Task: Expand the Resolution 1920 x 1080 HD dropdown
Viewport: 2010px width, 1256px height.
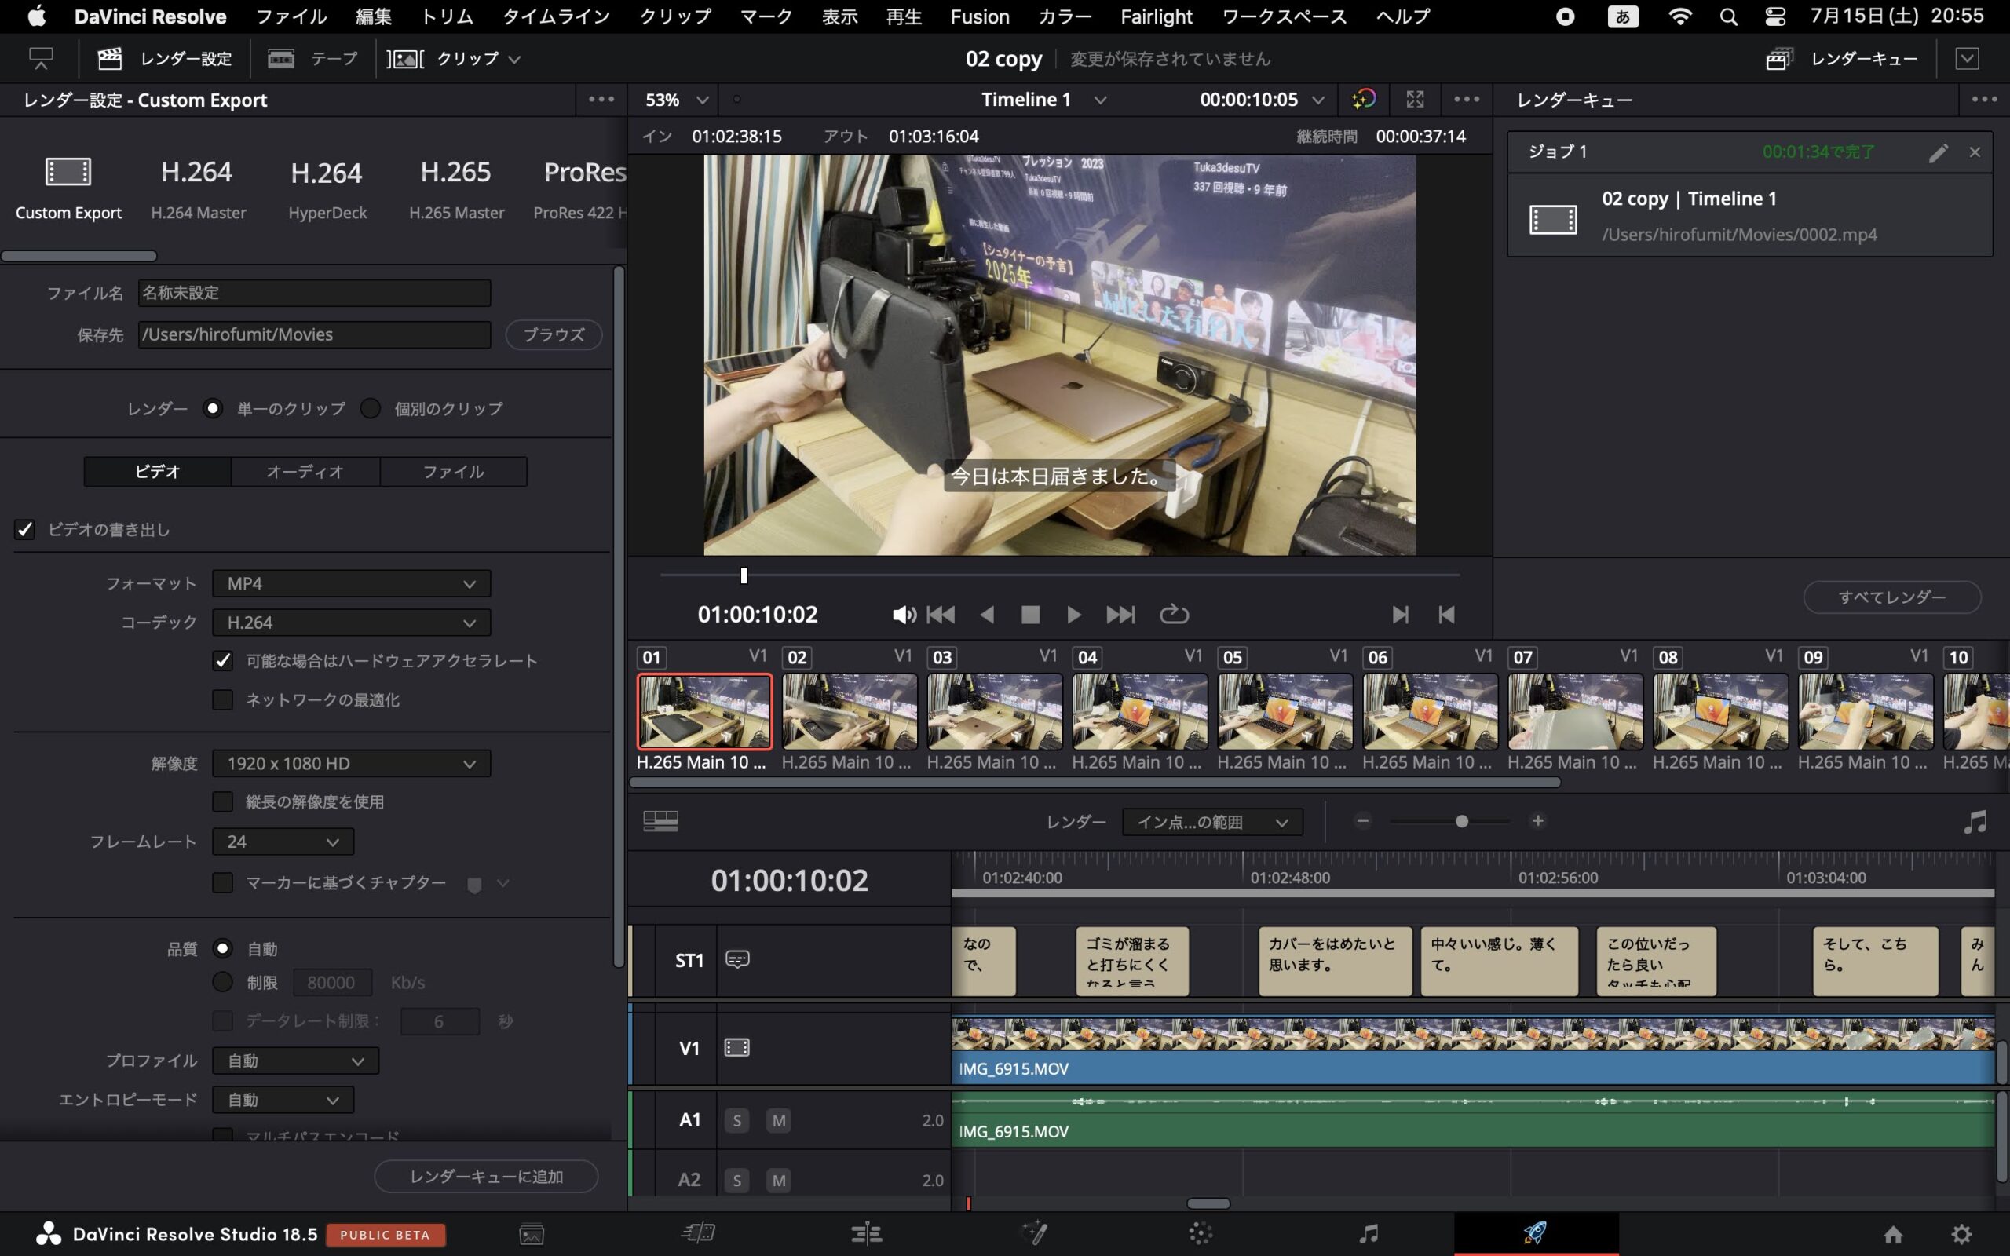Action: pyautogui.click(x=350, y=763)
